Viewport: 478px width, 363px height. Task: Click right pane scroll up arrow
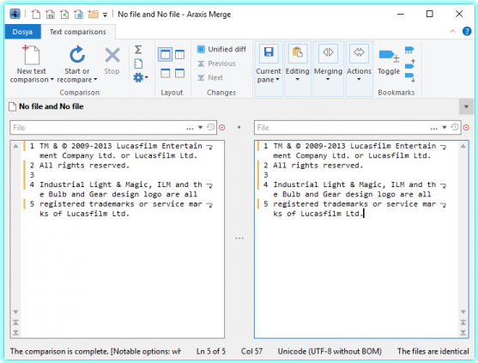463,146
